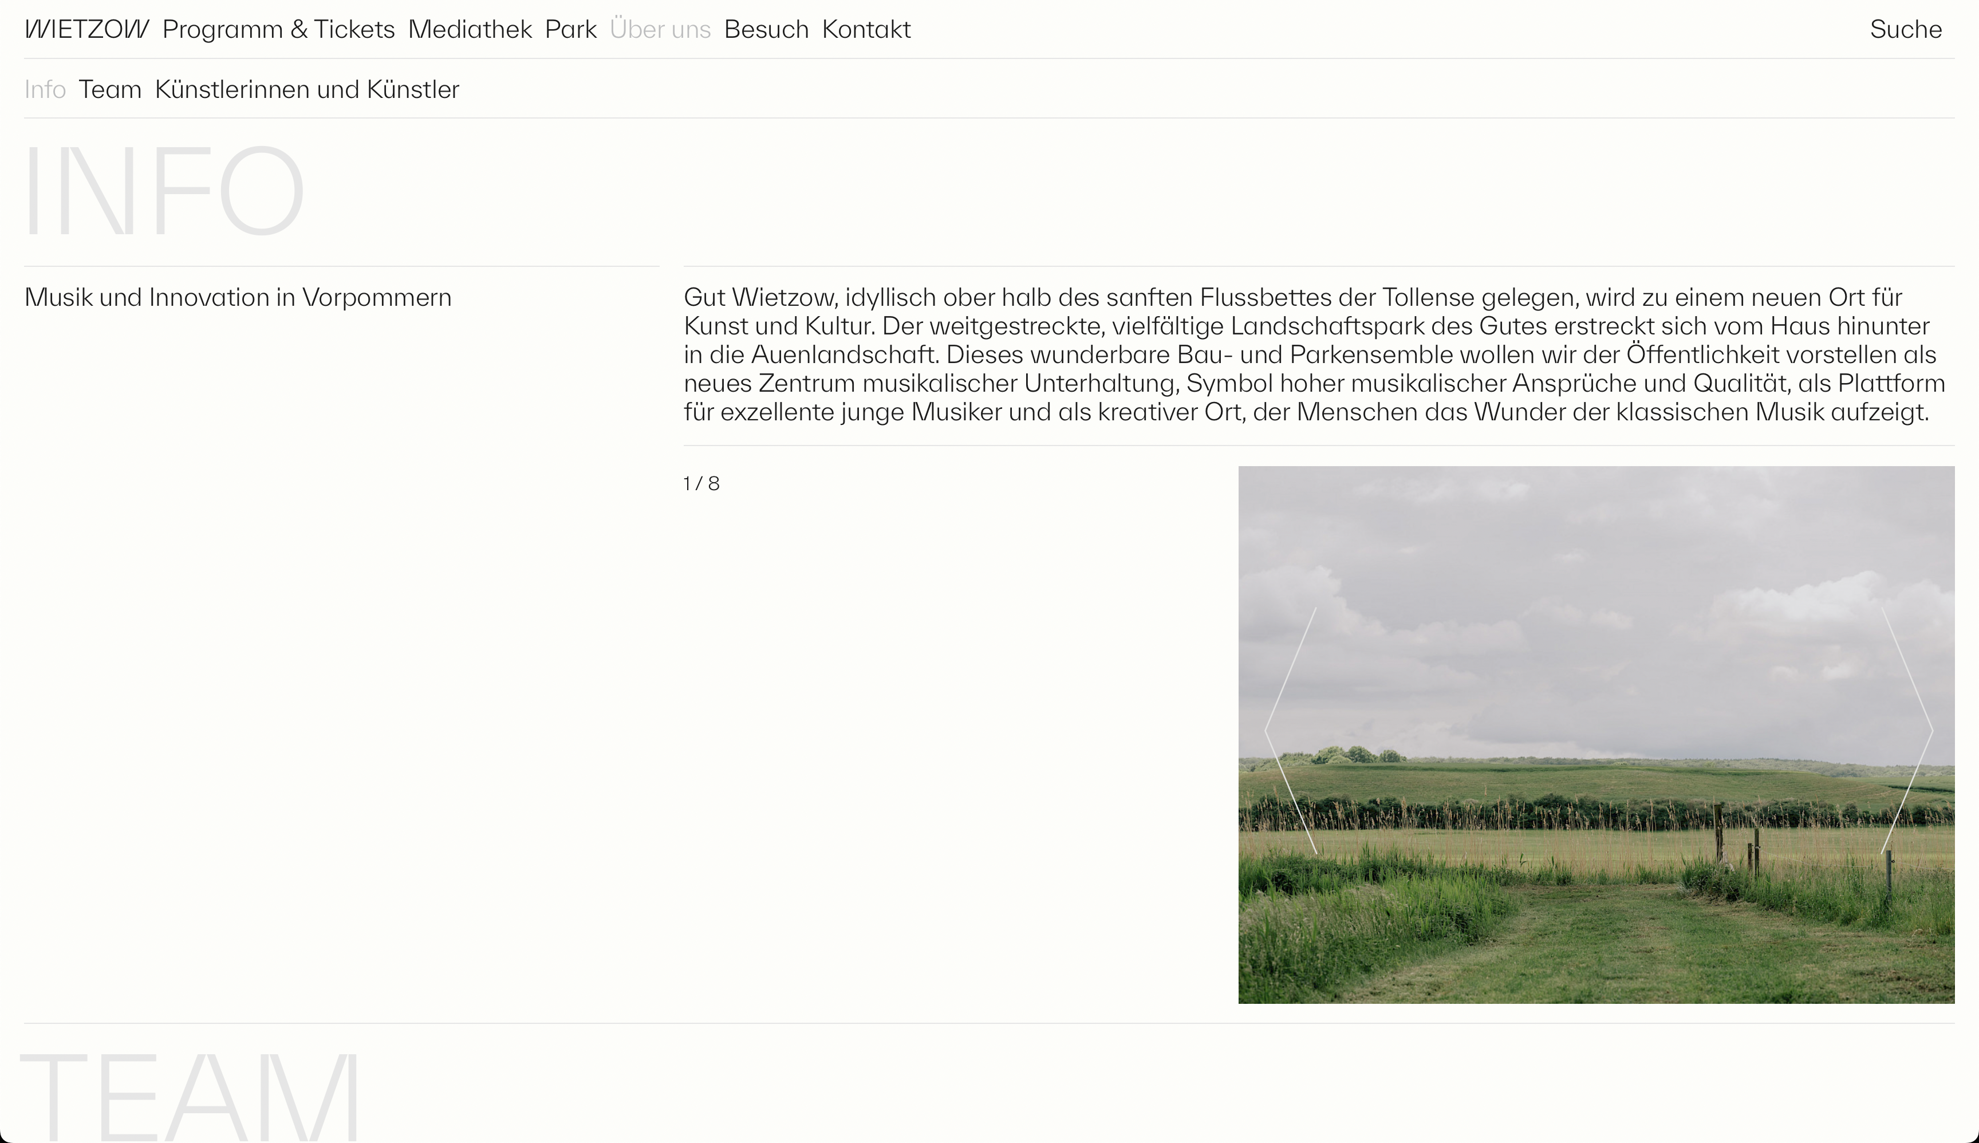This screenshot has width=1979, height=1143.
Task: Open Programm & Tickets menu
Action: coord(279,30)
